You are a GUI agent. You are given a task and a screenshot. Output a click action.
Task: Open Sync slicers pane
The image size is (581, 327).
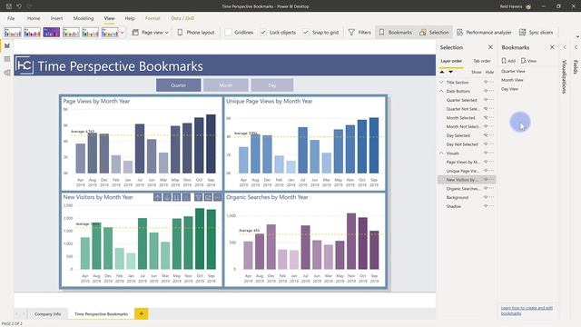click(536, 33)
